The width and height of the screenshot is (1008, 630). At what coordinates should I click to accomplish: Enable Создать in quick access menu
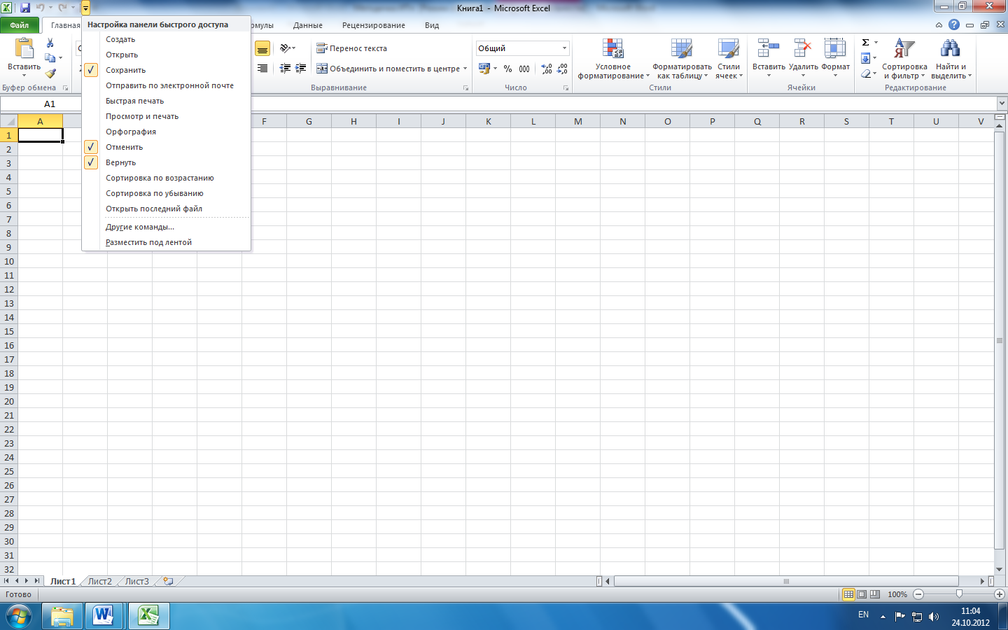click(x=167, y=39)
